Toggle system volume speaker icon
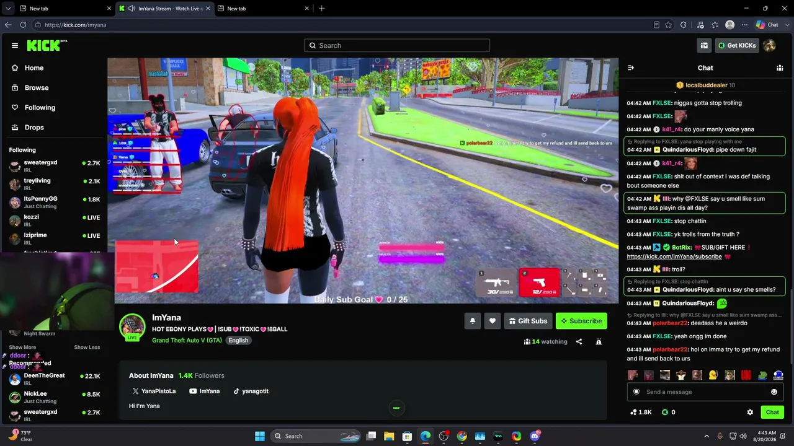This screenshot has width=794, height=446. (x=744, y=436)
